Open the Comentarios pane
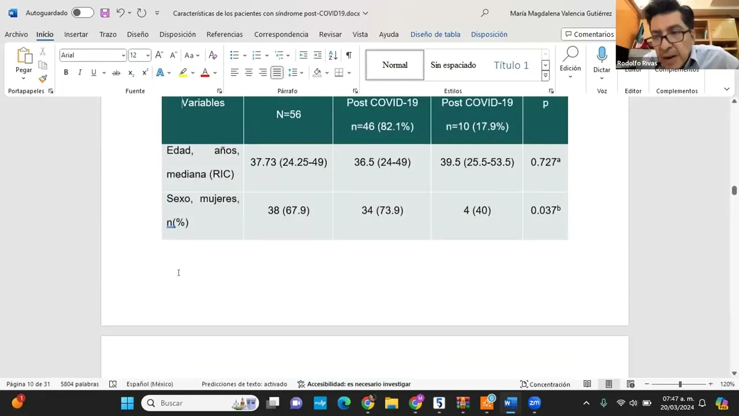 [589, 34]
